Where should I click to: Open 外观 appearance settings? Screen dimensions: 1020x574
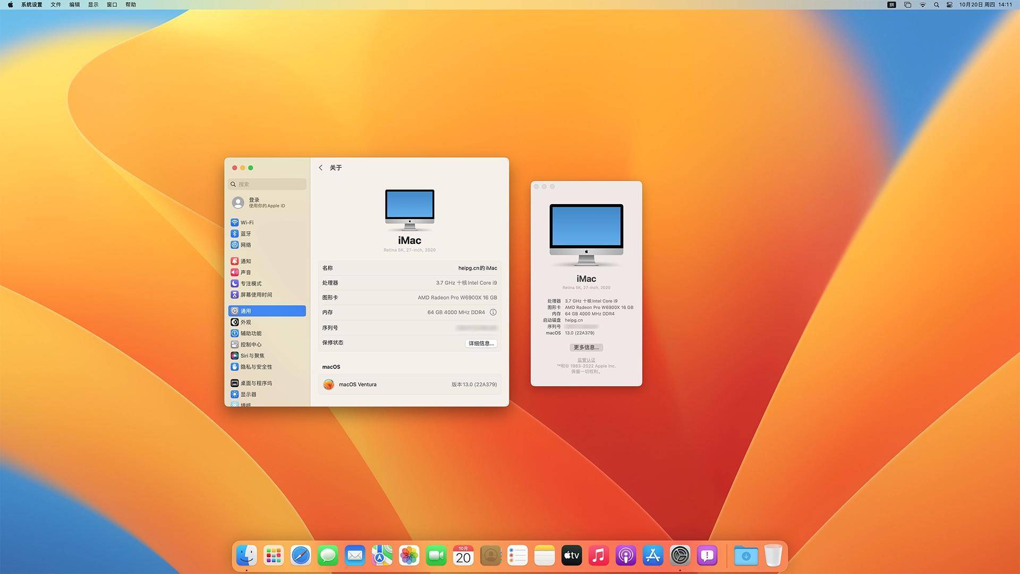pos(267,323)
